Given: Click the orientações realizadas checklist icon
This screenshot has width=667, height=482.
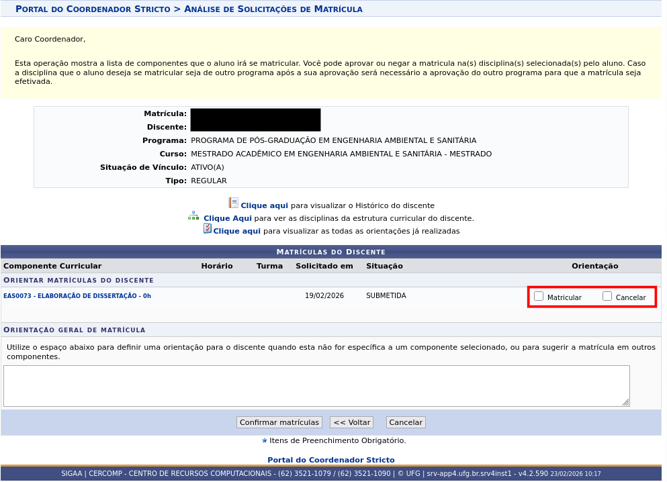Looking at the screenshot, I should click(207, 228).
